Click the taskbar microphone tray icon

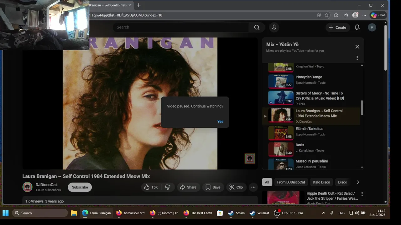pos(332,213)
